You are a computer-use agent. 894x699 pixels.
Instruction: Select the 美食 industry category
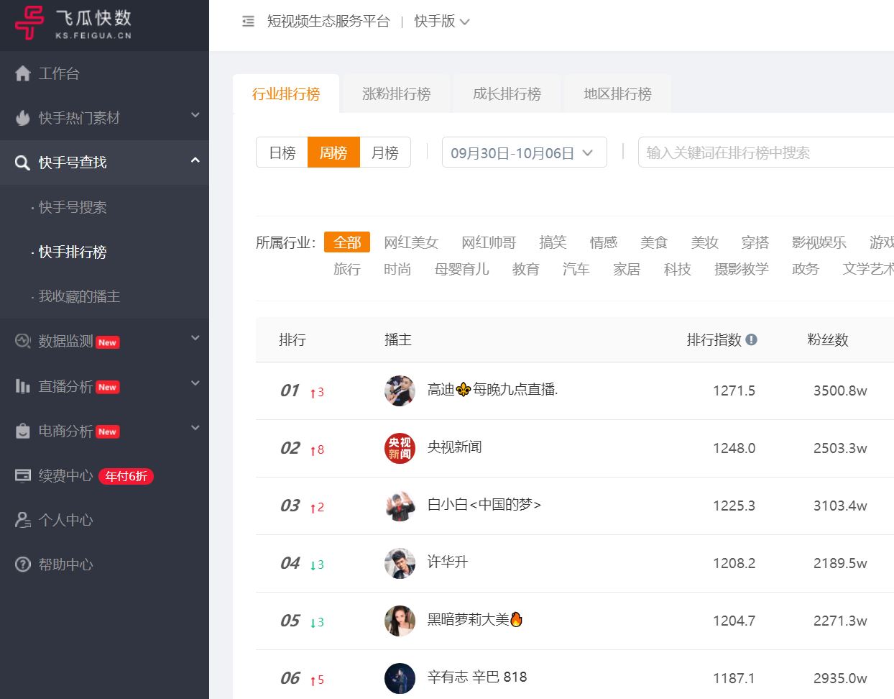click(654, 242)
